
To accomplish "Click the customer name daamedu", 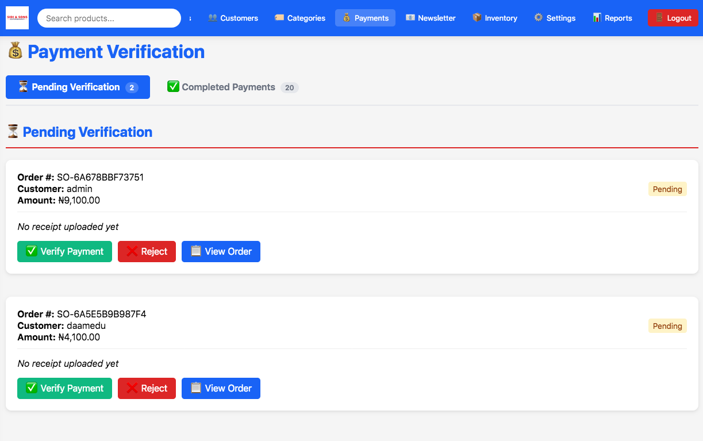I will pyautogui.click(x=86, y=325).
